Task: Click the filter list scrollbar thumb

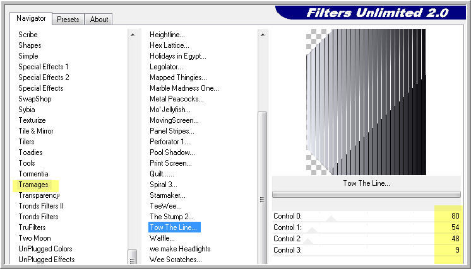Action: coord(262,188)
